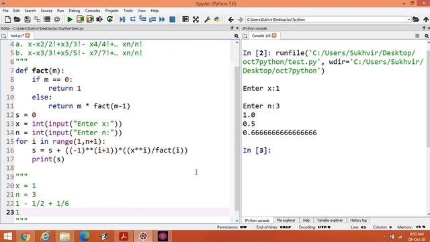Switch to the IPython console bottom tab
This screenshot has width=430, height=242.
[x=257, y=220]
